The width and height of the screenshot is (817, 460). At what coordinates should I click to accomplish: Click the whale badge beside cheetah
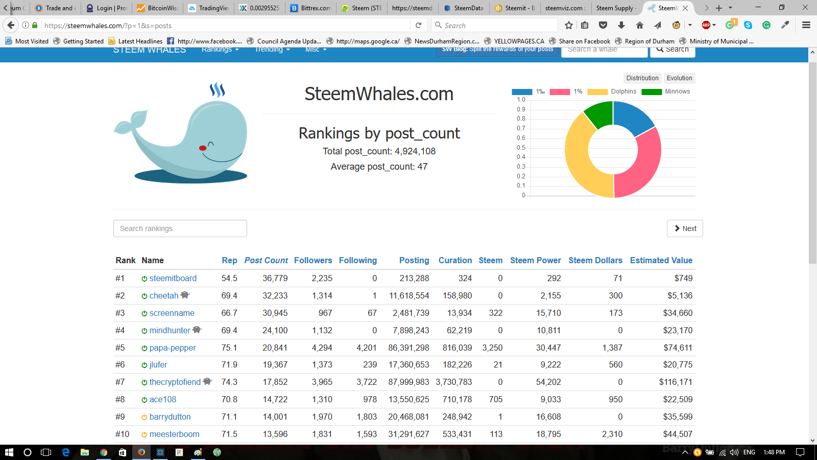[185, 295]
